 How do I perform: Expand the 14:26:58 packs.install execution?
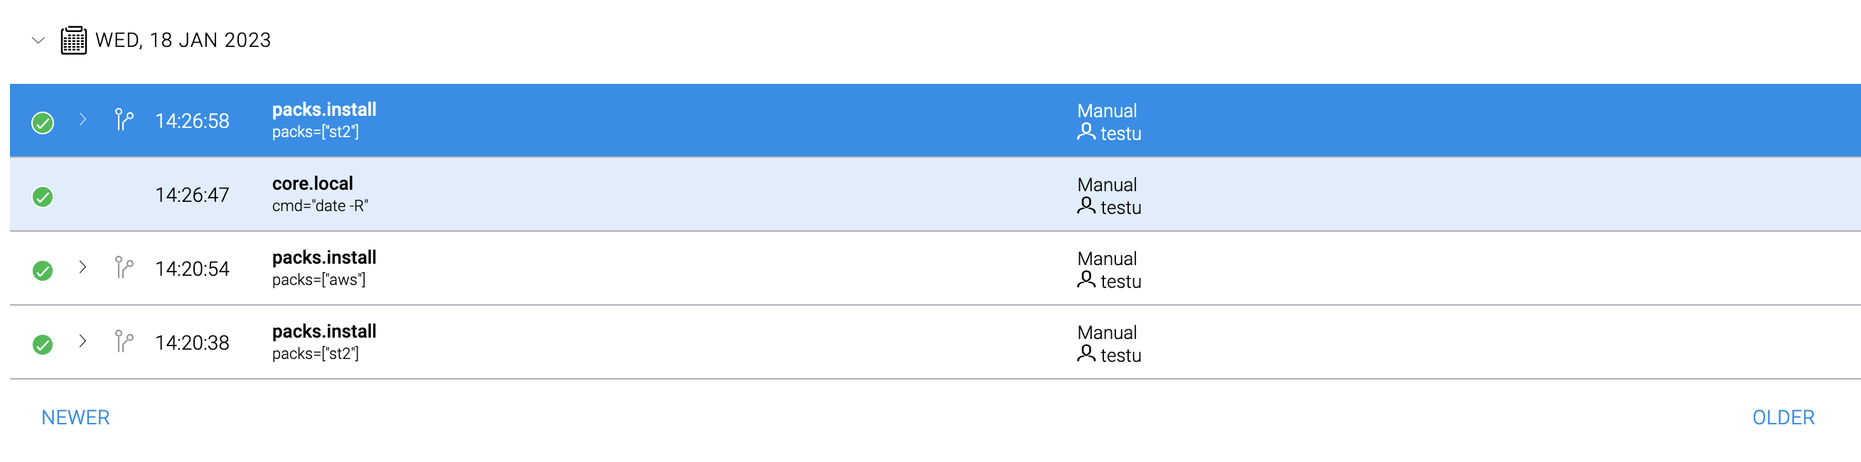coord(82,120)
